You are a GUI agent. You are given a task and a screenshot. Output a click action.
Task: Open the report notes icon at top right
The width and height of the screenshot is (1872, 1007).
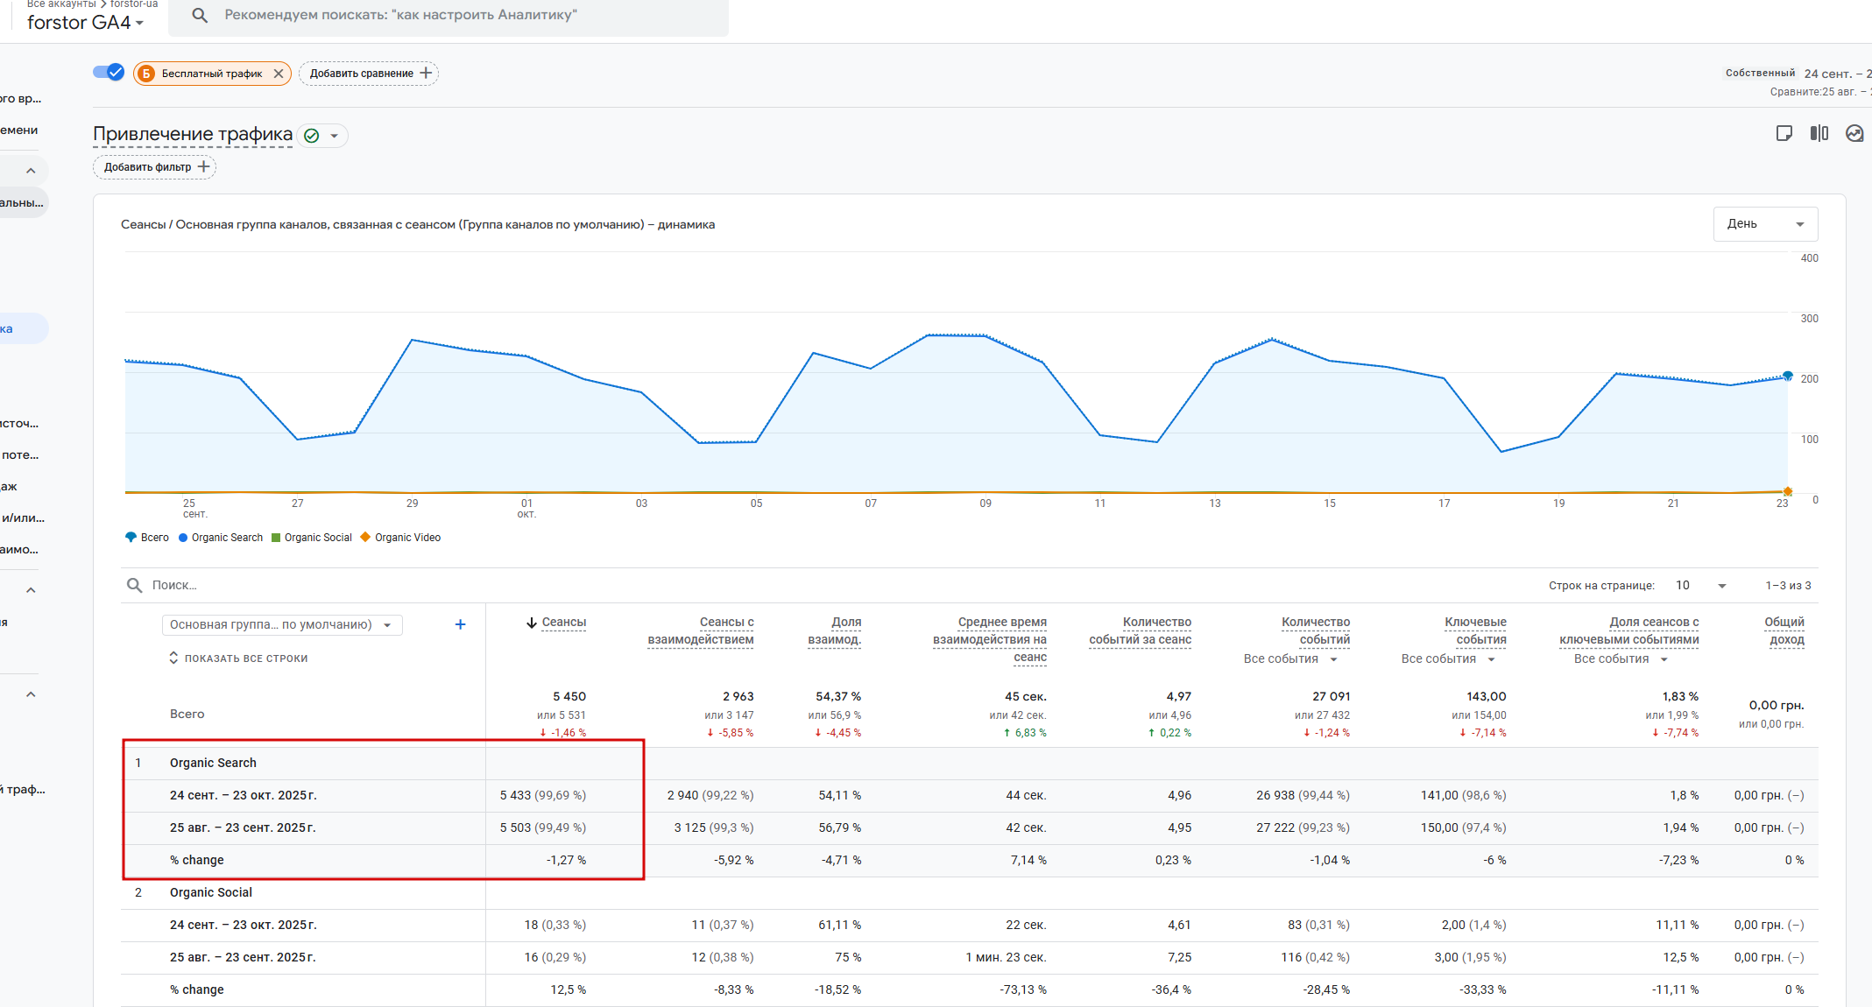tap(1784, 133)
